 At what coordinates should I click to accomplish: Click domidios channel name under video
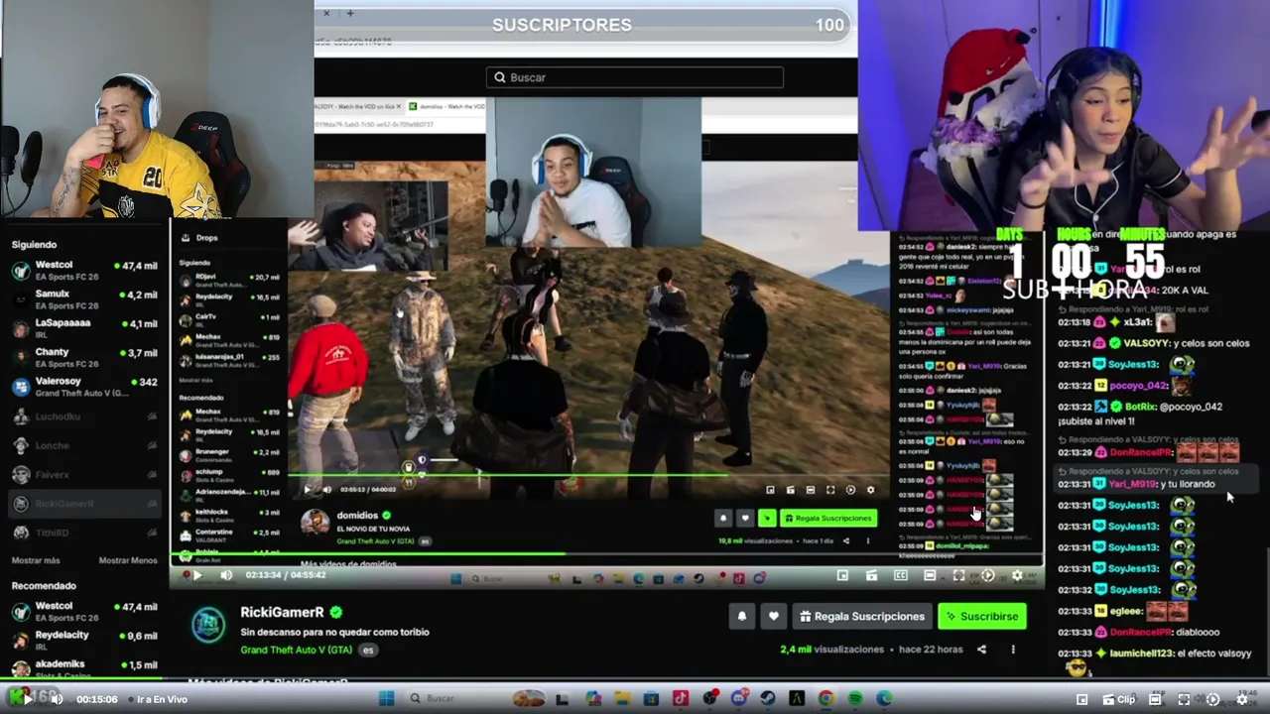tap(357, 516)
